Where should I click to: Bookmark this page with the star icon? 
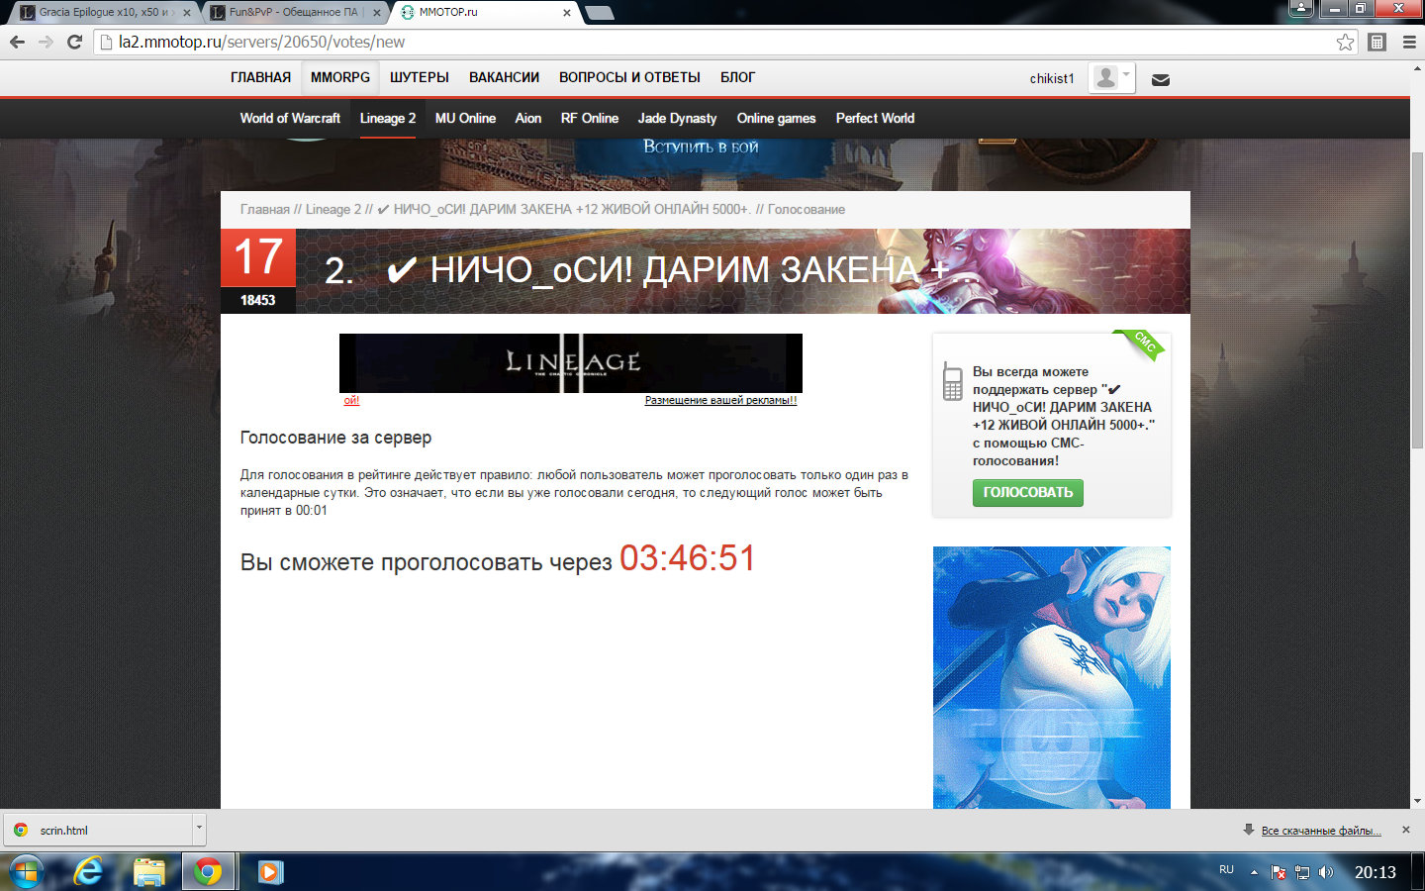(x=1345, y=42)
